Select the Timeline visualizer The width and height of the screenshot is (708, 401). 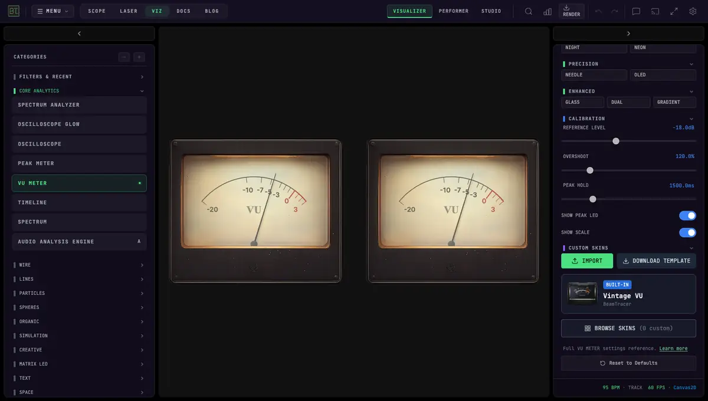(79, 203)
